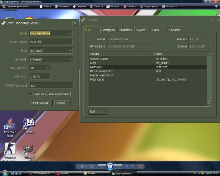220x176 pixels.
Task: Click Cancel in Start Dedicated Server
Action: [x=62, y=103]
